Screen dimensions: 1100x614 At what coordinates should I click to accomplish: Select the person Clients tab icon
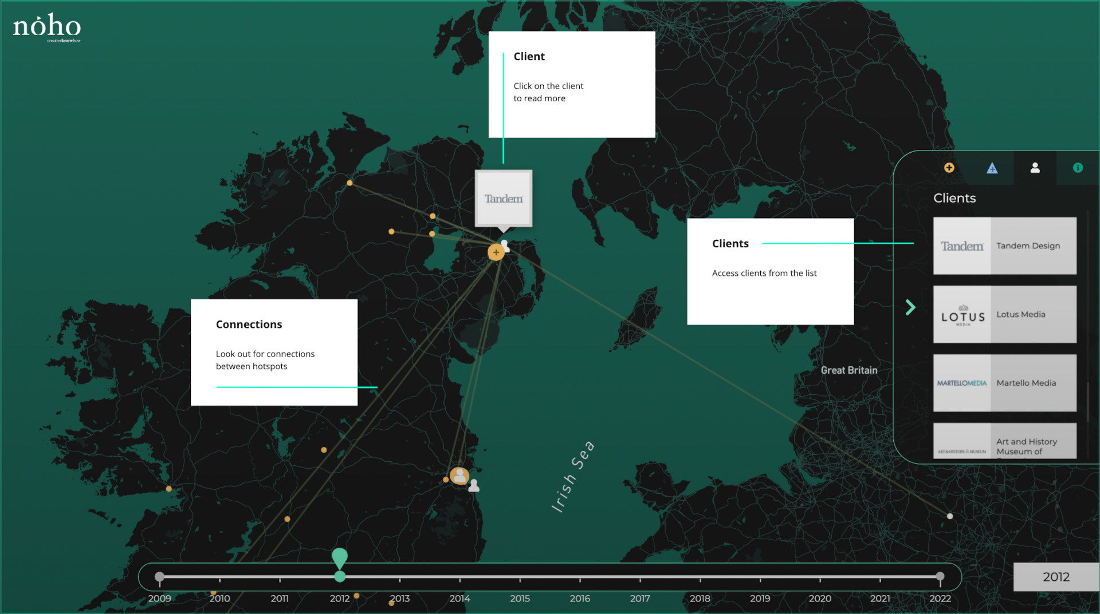click(x=1035, y=168)
